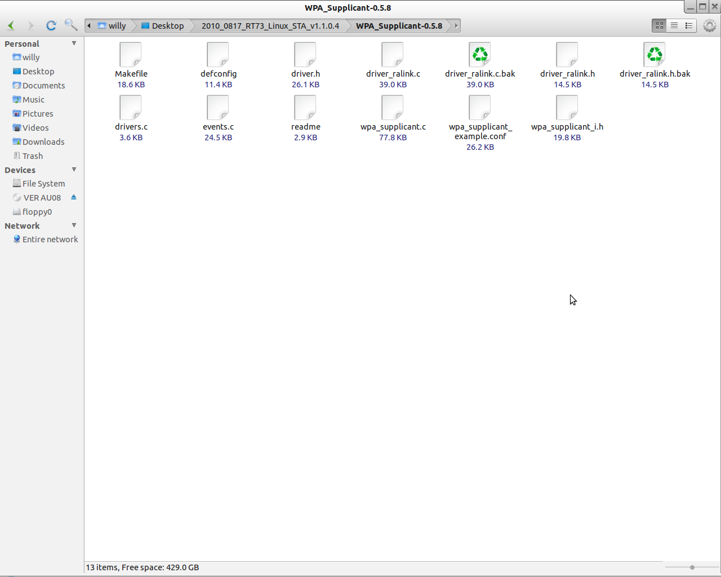Screen dimensions: 721x577
Task: Eject the VER AU08 disc
Action: coord(74,197)
